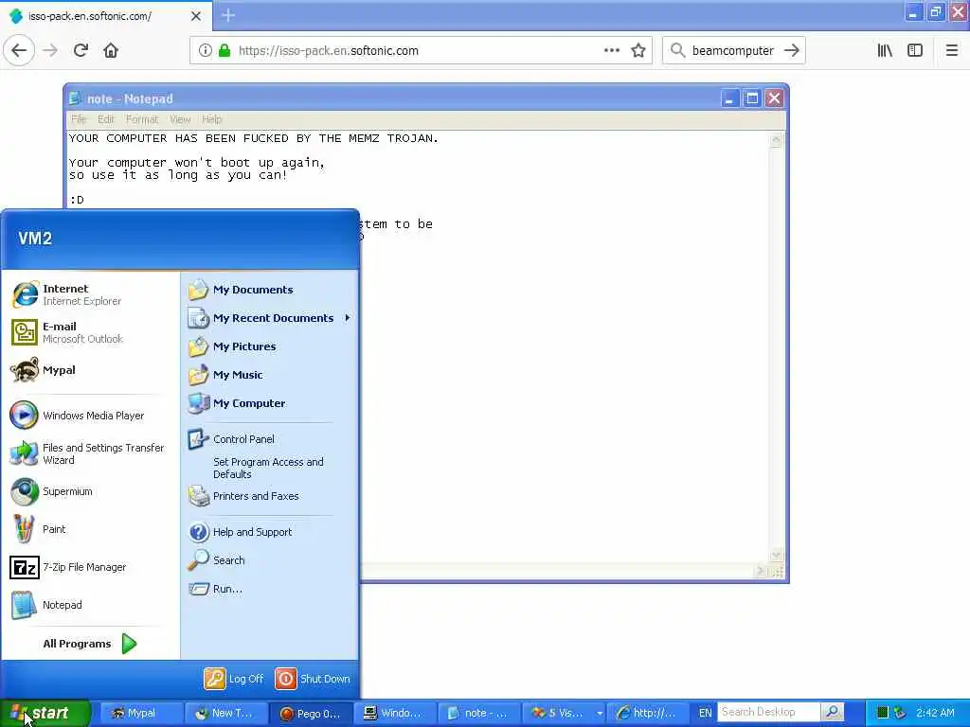Click Search Desktop magnifier button
This screenshot has width=970, height=727.
coord(833,712)
